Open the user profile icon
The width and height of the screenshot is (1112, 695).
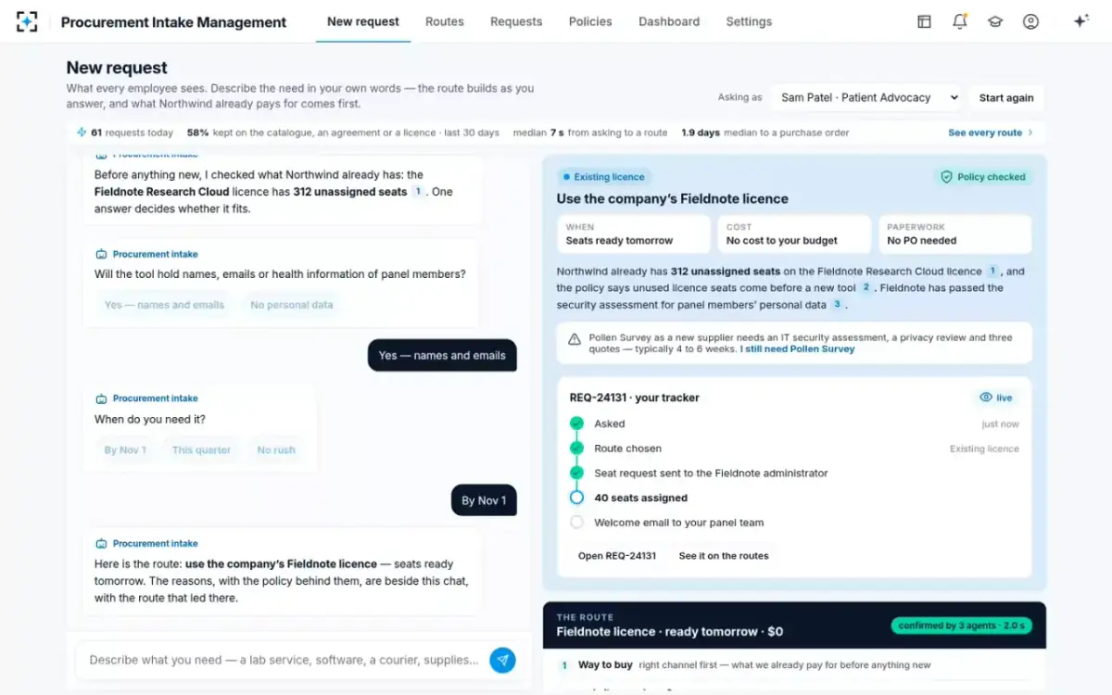[x=1030, y=21]
